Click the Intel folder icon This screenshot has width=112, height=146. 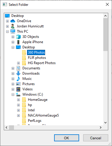click(24, 110)
